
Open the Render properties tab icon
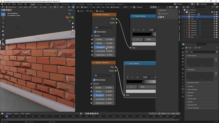183,52
